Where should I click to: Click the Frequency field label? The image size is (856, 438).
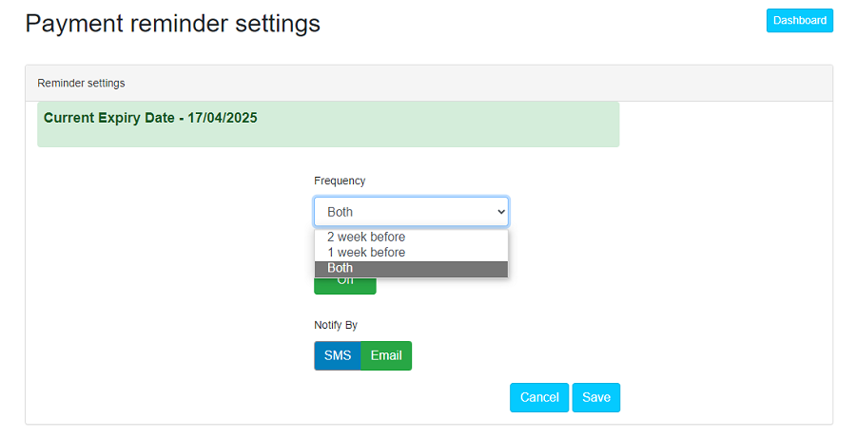340,181
